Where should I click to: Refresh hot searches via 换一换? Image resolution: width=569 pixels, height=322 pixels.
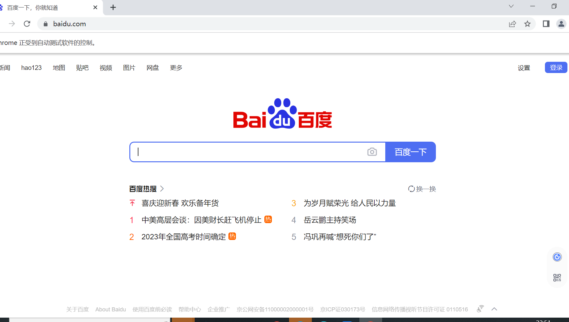pyautogui.click(x=422, y=189)
